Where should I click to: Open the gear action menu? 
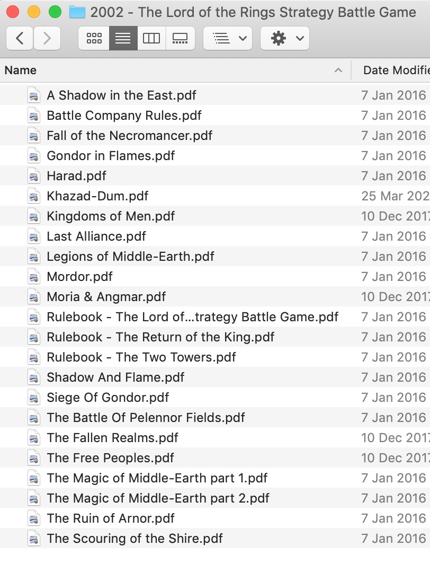285,38
